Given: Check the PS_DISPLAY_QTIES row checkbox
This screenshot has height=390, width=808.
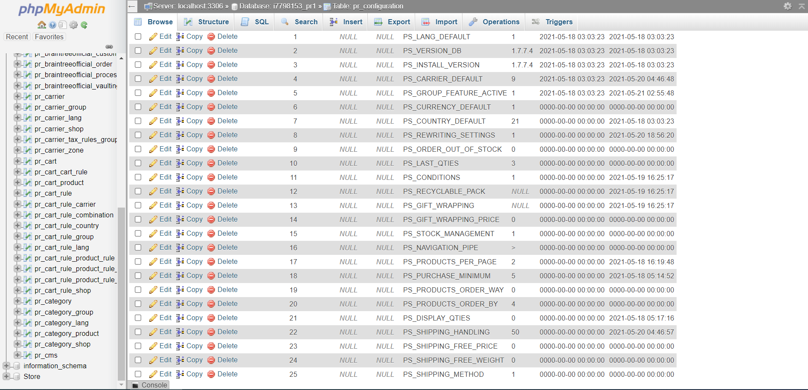Looking at the screenshot, I should pyautogui.click(x=138, y=318).
